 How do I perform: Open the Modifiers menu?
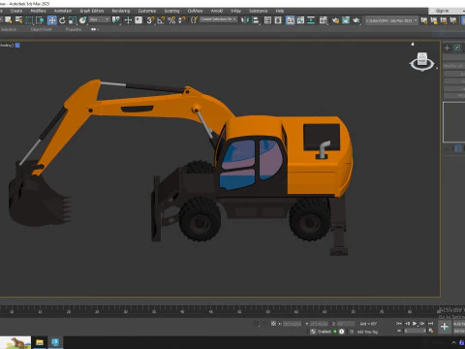(38, 11)
